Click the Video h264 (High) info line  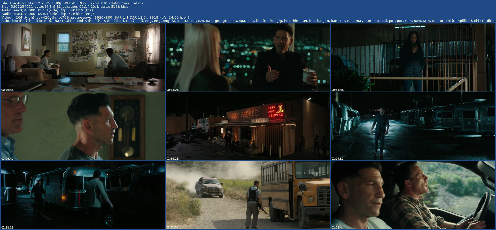(95, 17)
